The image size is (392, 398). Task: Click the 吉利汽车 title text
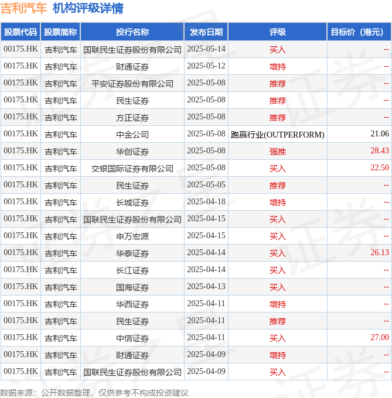[23, 8]
